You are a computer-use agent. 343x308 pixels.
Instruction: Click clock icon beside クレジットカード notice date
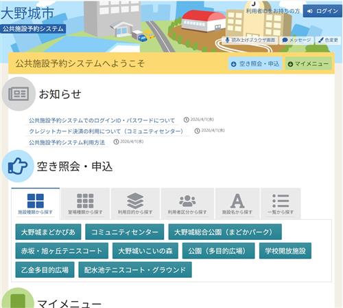point(197,131)
